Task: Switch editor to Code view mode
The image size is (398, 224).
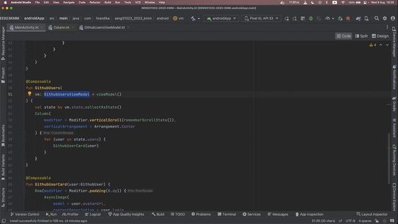Action: click(343, 36)
